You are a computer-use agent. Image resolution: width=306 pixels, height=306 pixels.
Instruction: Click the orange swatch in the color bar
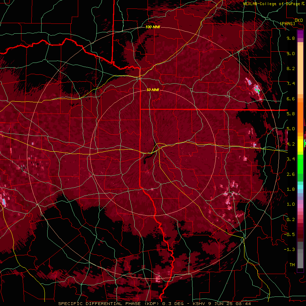[300, 117]
